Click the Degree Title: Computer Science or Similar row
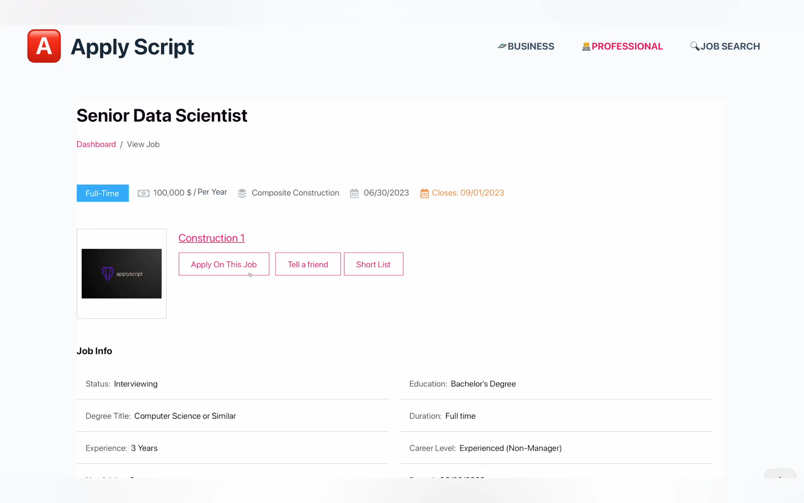Screen dimensions: 804x503 (x=232, y=416)
